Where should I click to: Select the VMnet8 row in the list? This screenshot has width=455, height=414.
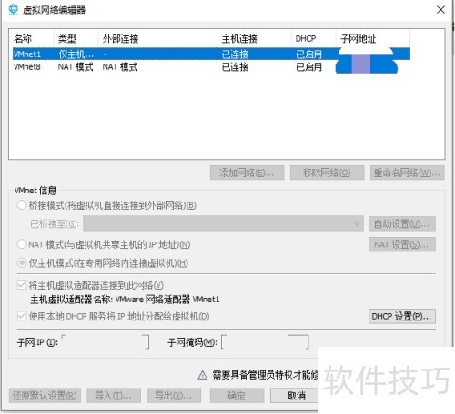(211, 66)
